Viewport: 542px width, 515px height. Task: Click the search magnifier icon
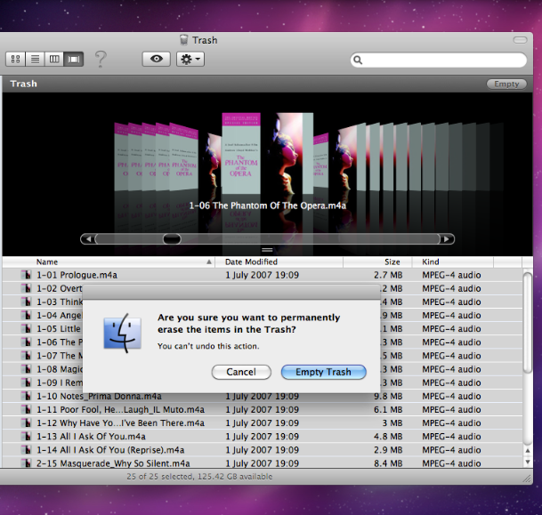358,60
